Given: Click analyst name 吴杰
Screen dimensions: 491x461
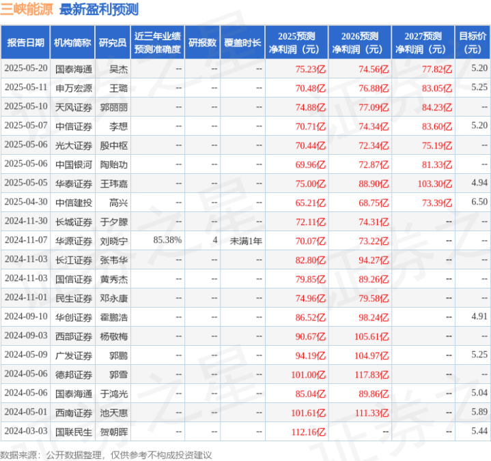Looking at the screenshot, I should coord(118,69).
